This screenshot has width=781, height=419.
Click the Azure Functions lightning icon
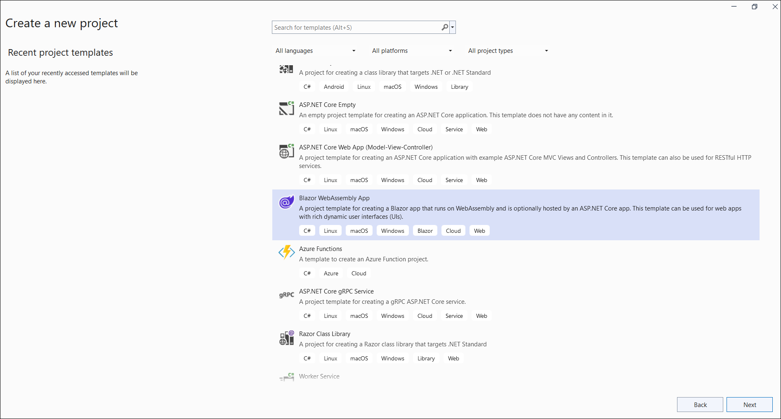(x=286, y=252)
